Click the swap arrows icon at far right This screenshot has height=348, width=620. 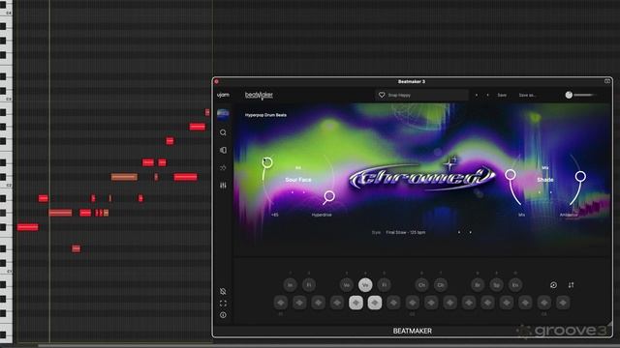click(571, 285)
